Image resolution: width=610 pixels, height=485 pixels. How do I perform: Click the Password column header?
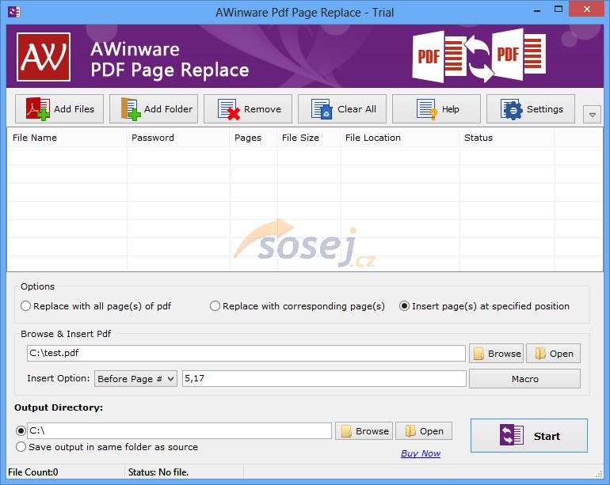pyautogui.click(x=178, y=138)
